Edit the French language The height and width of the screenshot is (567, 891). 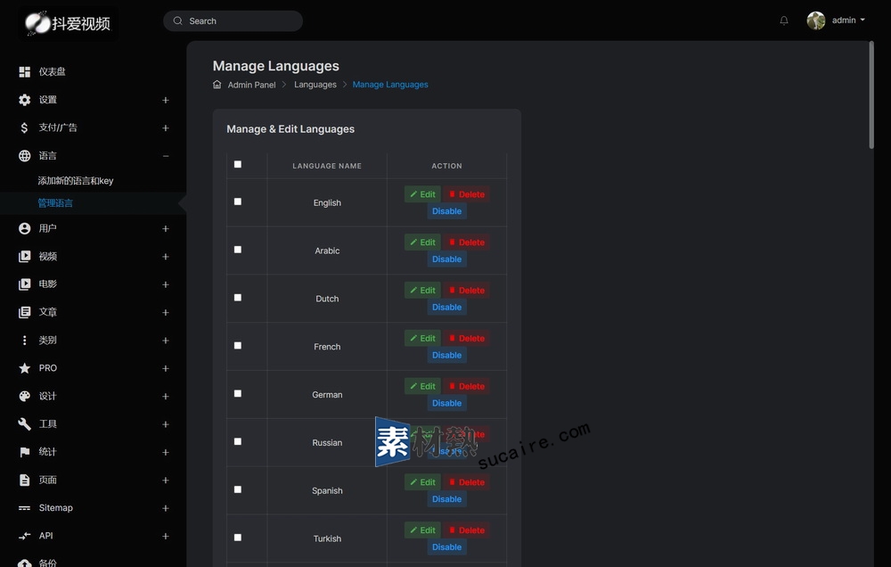[x=422, y=339]
